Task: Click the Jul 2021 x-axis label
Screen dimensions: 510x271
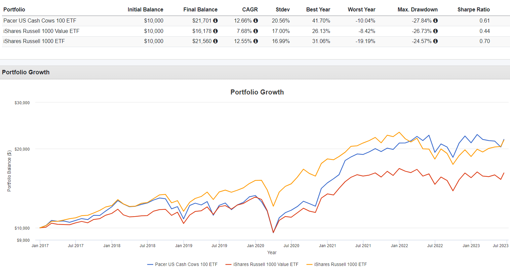Action: coord(363,246)
